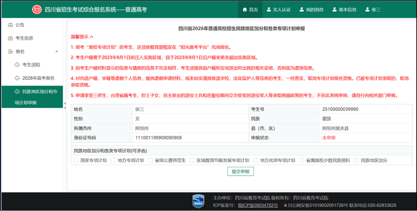417x211 pixels.
Task: Open 基本信息 in top navigation
Action: 344,10
